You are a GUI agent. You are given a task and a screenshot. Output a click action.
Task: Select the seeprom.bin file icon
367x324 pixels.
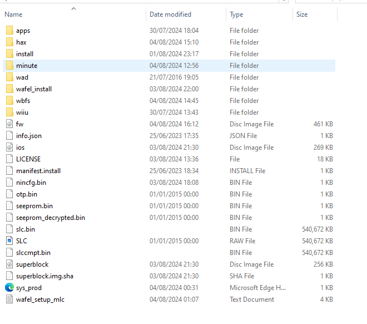9,206
